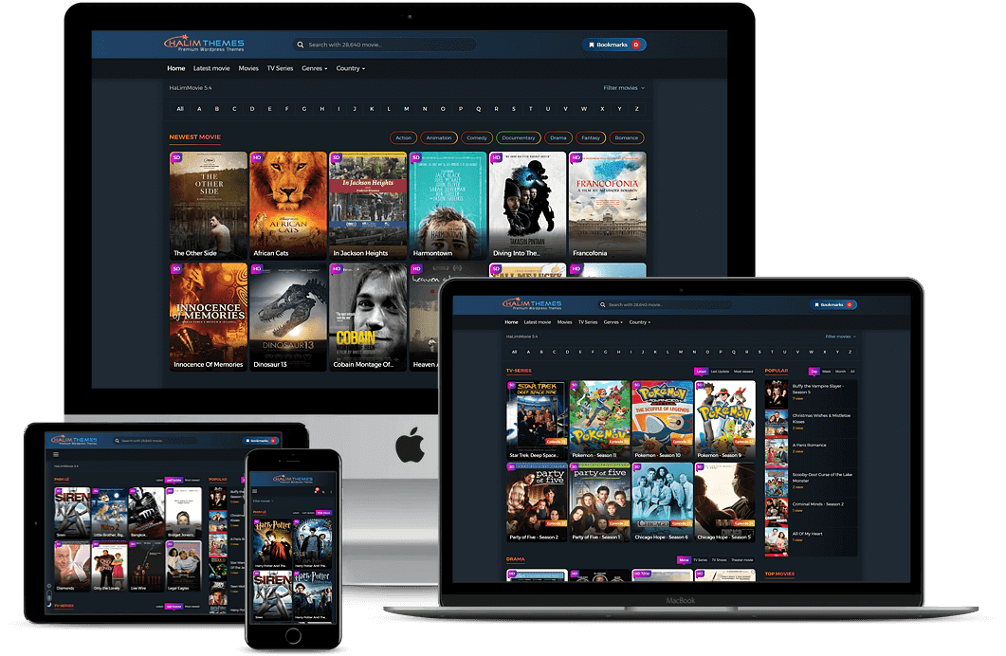Click the moon icon on the tablet's left edge
1006x656 pixels.
(49, 605)
